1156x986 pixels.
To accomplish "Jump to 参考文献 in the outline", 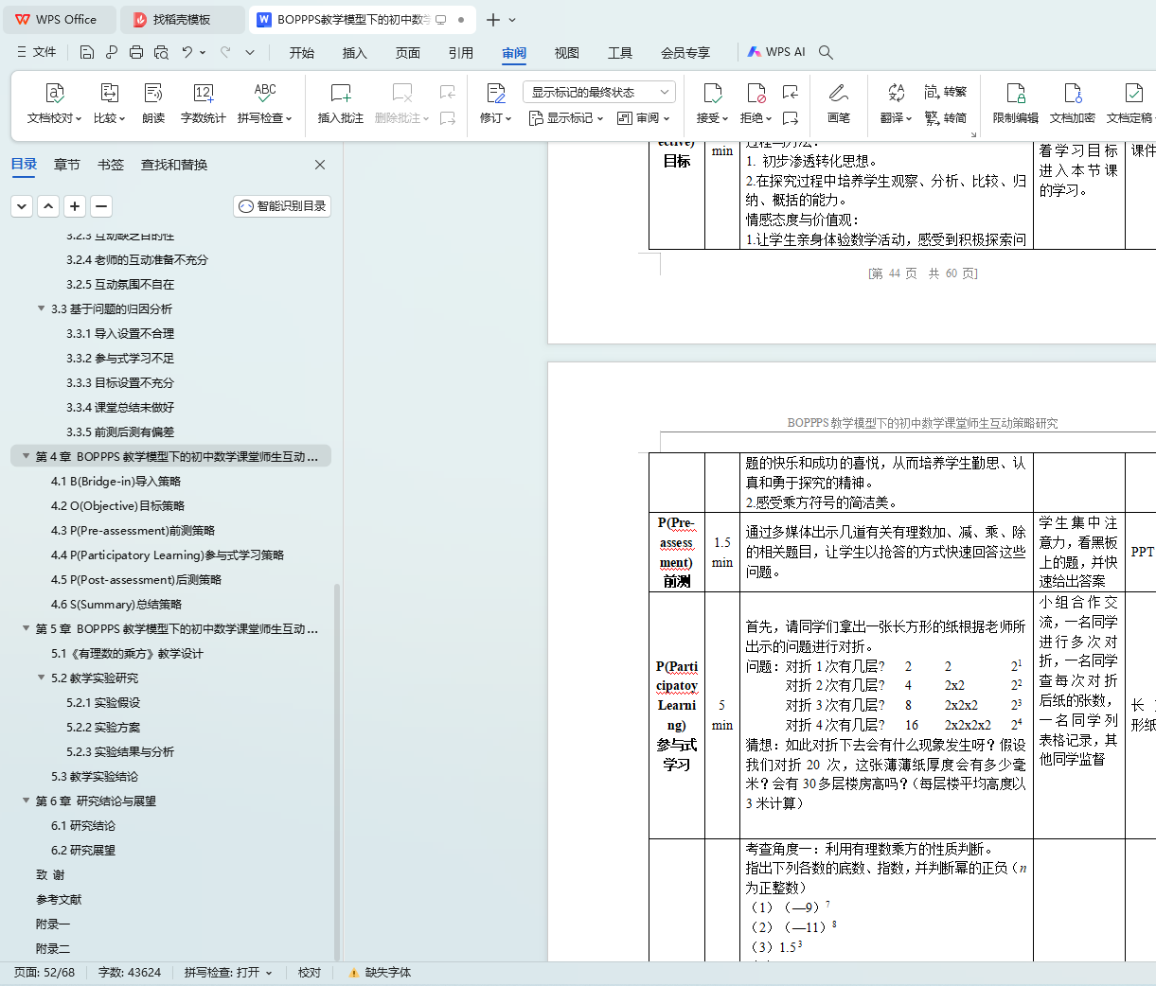I will [59, 899].
